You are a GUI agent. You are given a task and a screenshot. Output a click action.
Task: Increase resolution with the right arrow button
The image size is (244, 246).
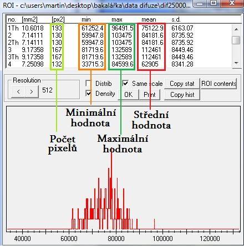click(32, 91)
